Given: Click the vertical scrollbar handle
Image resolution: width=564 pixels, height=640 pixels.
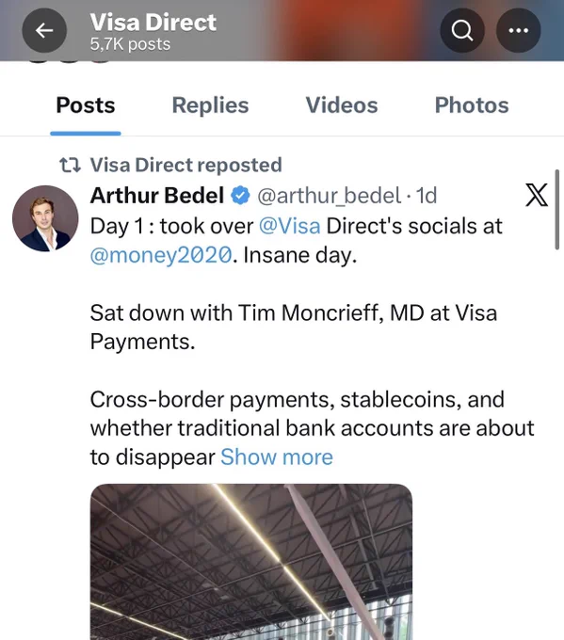Looking at the screenshot, I should (557, 209).
